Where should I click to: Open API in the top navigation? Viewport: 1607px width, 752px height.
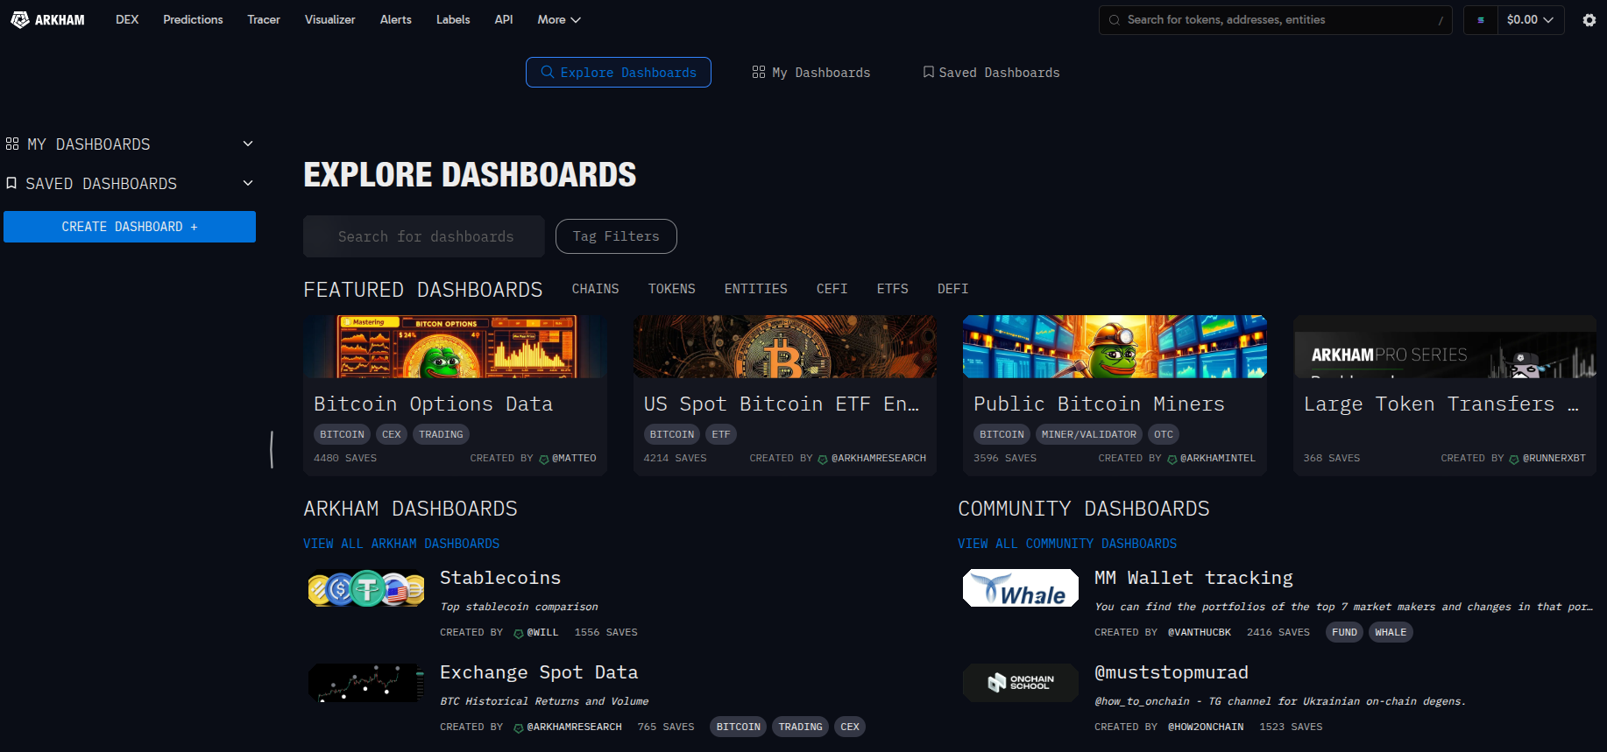pos(504,19)
